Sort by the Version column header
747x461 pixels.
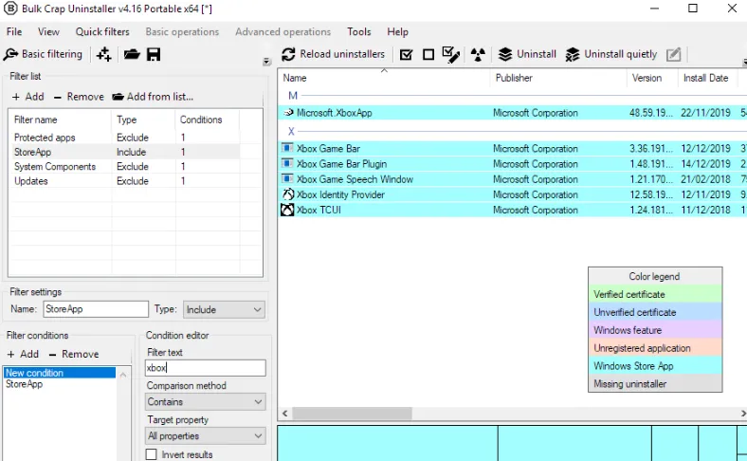pyautogui.click(x=652, y=78)
